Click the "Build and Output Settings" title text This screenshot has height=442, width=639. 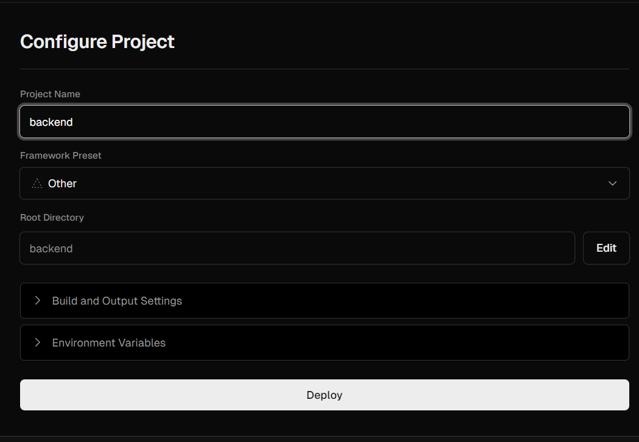[117, 301]
